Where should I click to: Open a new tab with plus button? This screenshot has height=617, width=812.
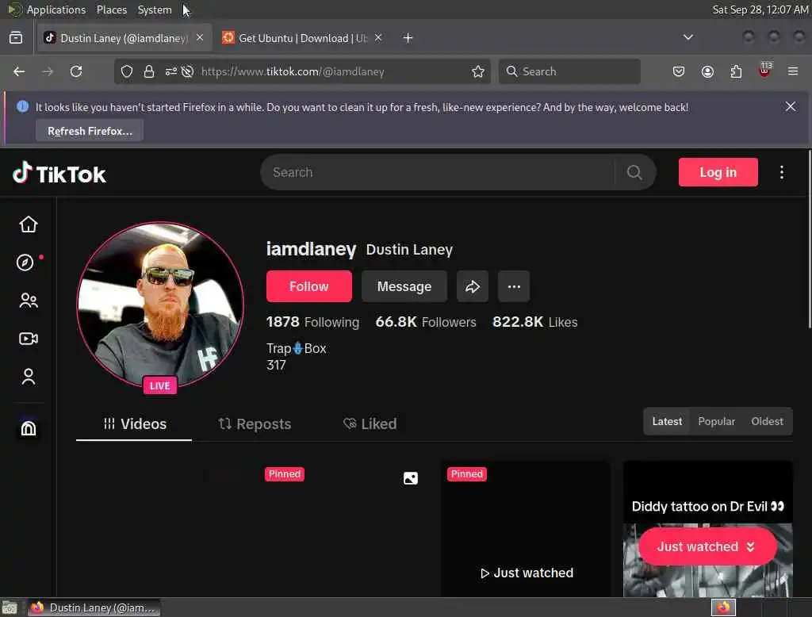[408, 38]
